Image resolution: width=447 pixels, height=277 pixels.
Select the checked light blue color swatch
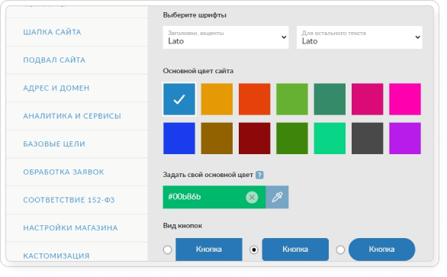point(179,99)
